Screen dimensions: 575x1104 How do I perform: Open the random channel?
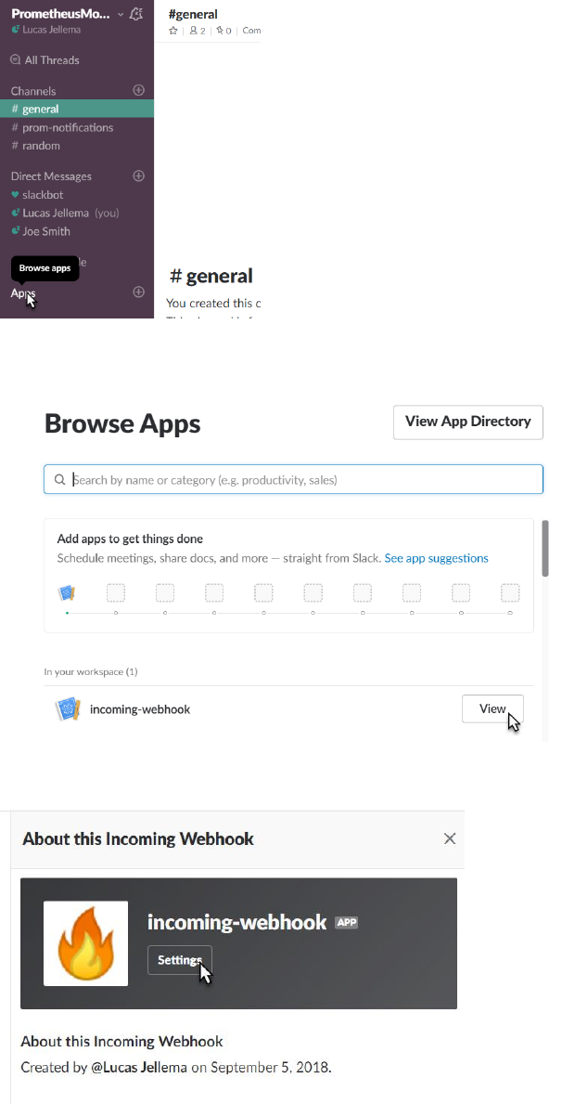coord(41,146)
